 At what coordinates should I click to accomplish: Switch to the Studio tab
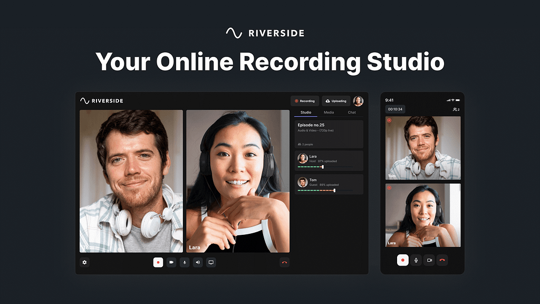(x=306, y=112)
